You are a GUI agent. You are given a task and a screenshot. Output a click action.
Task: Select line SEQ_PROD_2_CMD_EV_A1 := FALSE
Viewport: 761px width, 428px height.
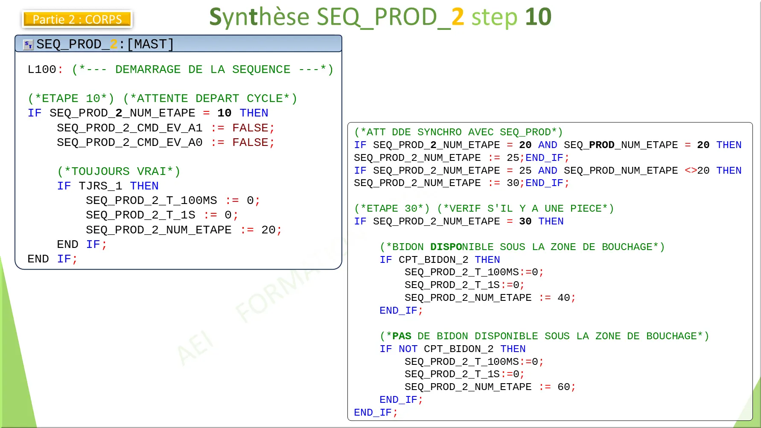[x=166, y=128]
